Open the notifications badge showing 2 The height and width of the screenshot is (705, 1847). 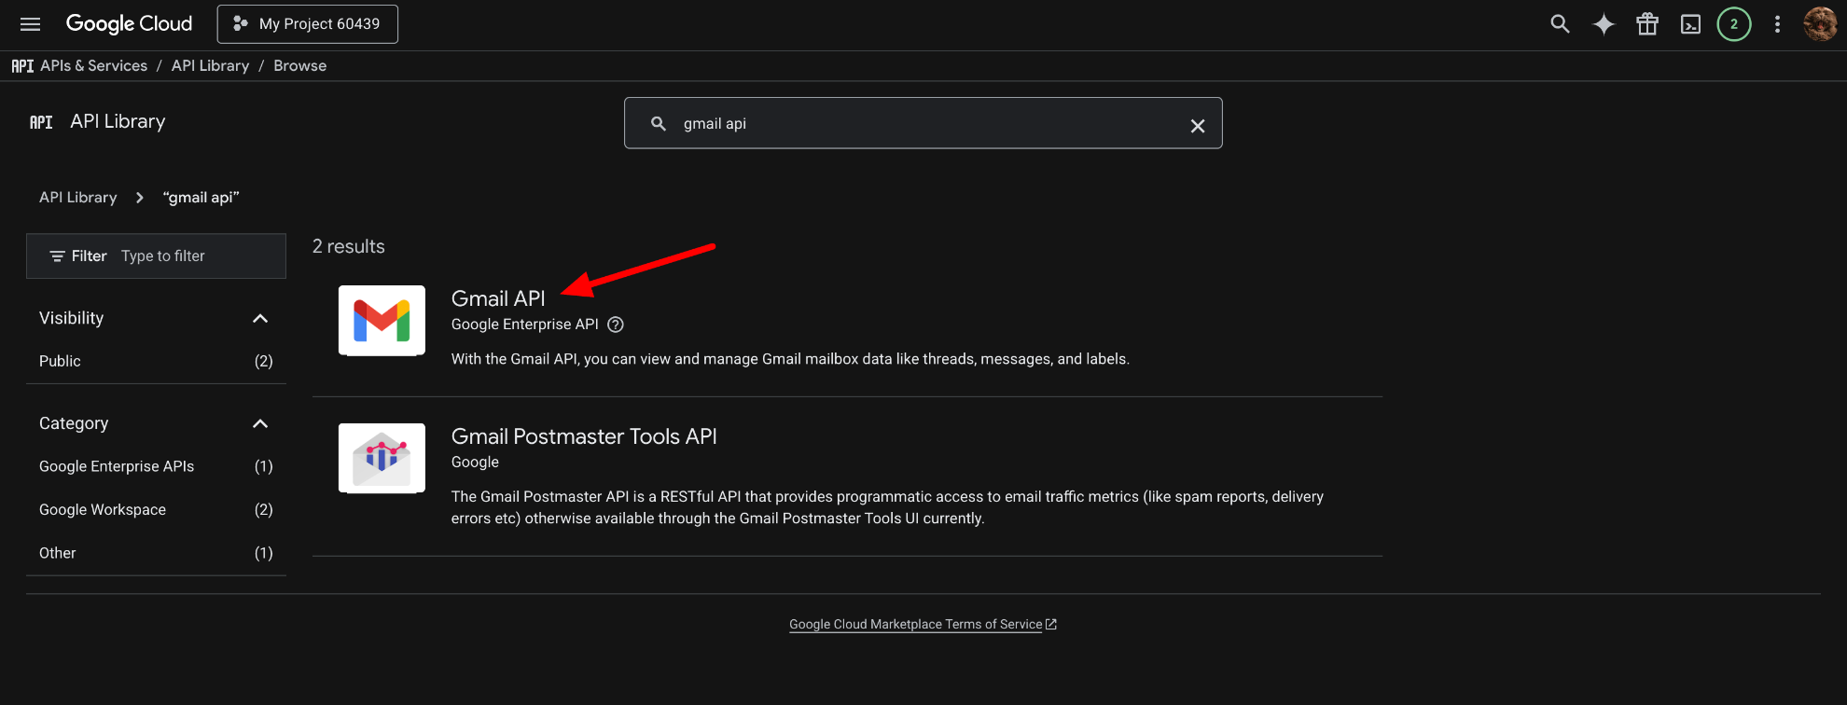[x=1734, y=24]
